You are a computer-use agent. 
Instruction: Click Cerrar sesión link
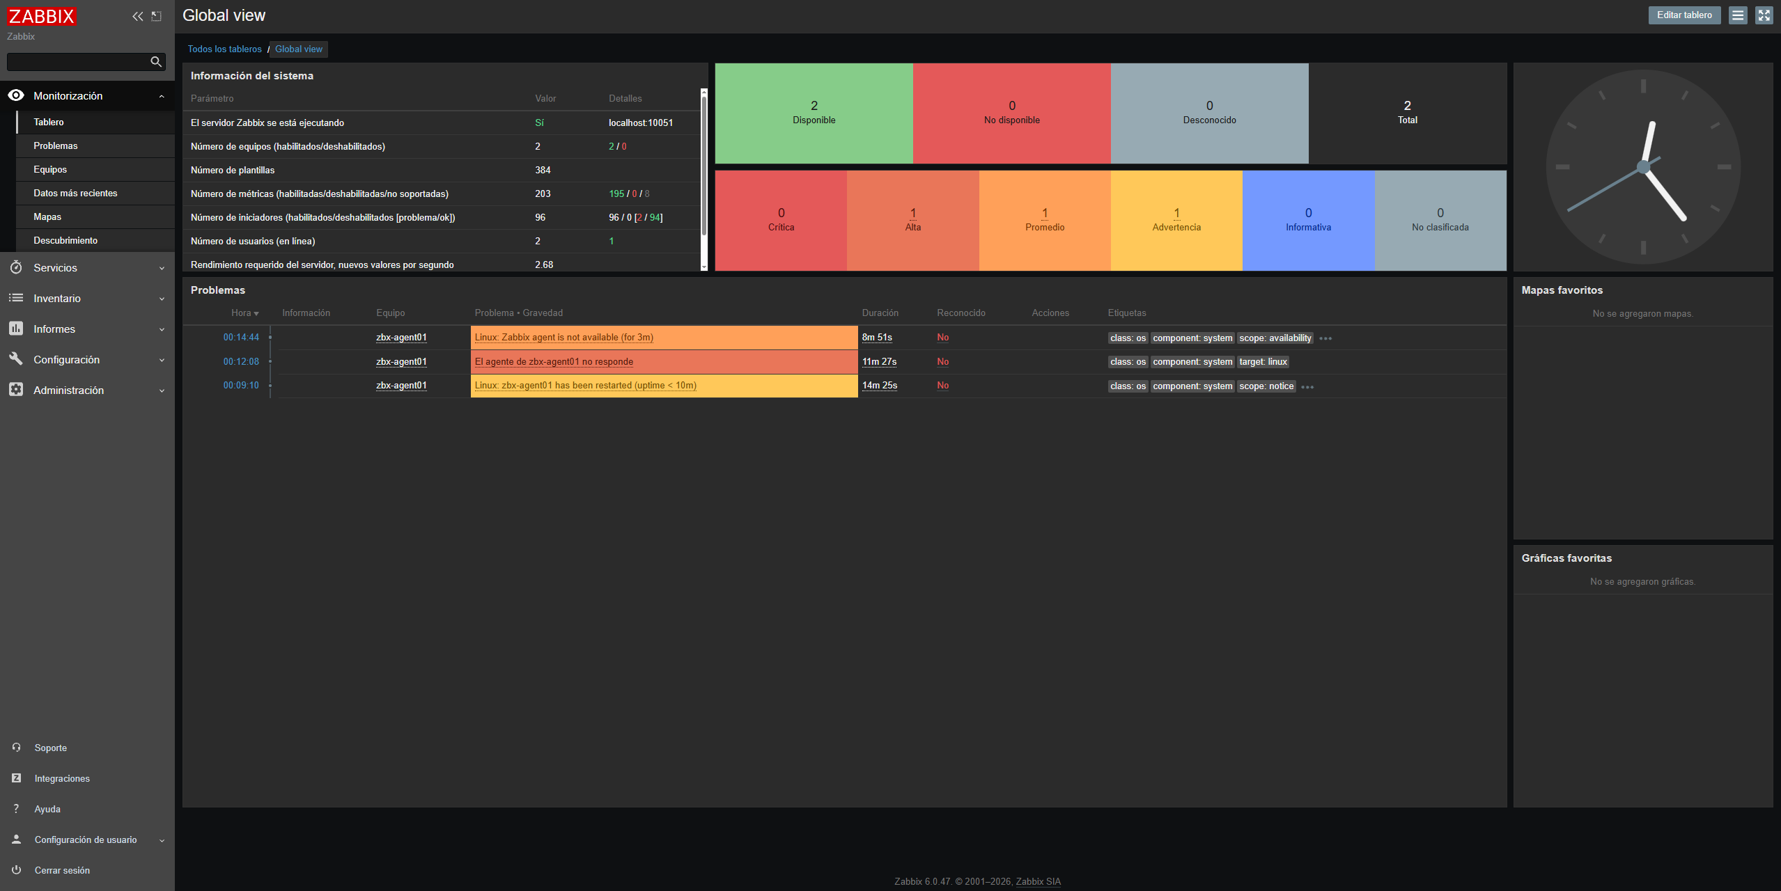pyautogui.click(x=62, y=870)
